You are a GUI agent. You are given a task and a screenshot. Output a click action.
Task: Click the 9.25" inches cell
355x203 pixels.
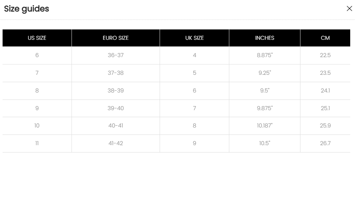point(265,73)
